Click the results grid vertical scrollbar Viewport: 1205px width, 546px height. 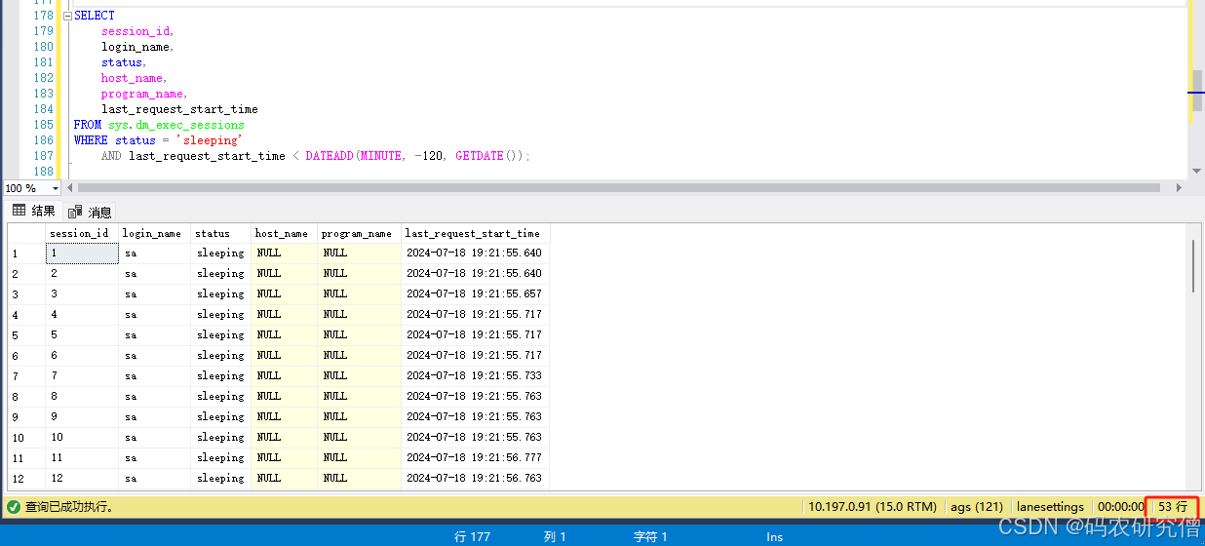1195,265
